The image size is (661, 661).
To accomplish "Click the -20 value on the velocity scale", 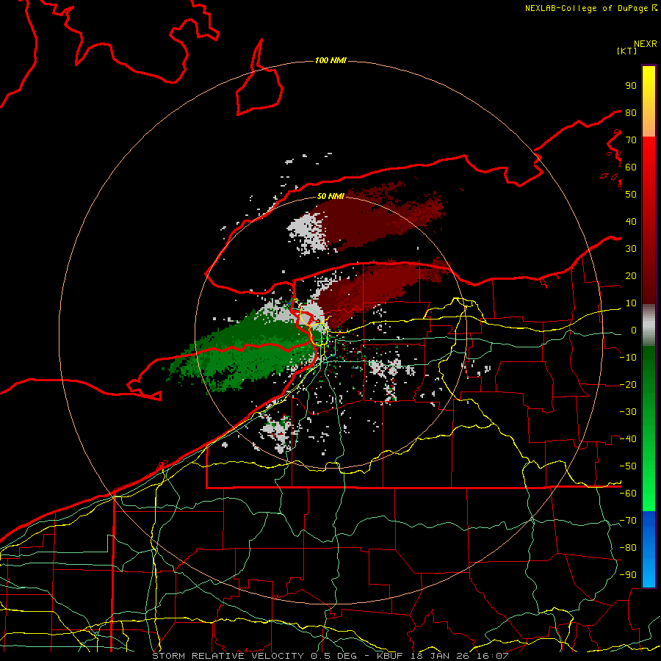I will (x=628, y=385).
